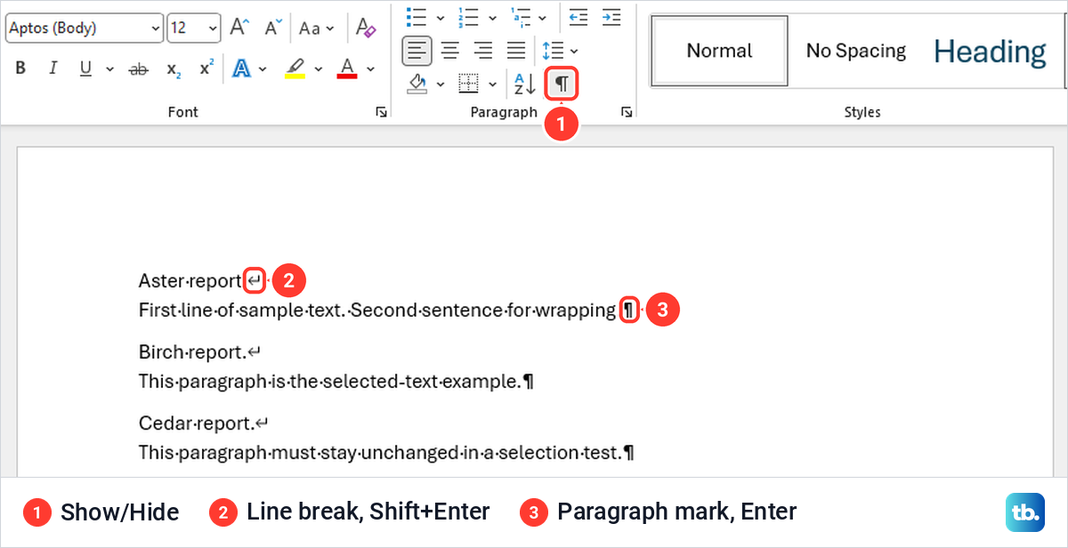Apply red font color
1068x548 pixels.
coord(347,68)
